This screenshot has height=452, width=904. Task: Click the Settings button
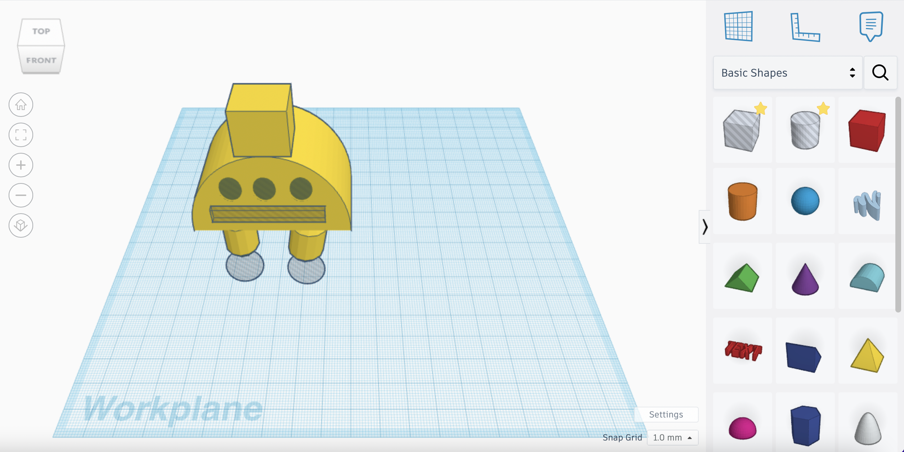[666, 415]
